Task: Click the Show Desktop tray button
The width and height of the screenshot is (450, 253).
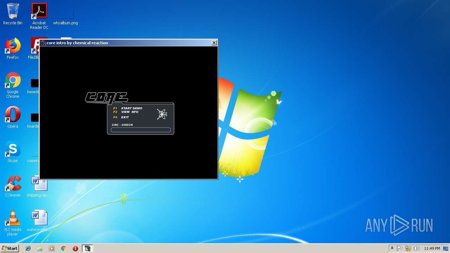Action: click(x=446, y=248)
